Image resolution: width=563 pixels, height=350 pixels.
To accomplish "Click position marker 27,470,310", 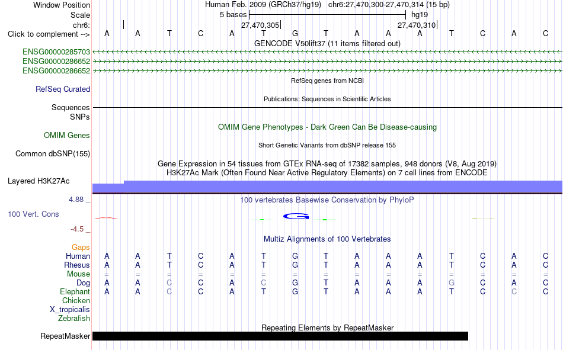I will (417, 25).
